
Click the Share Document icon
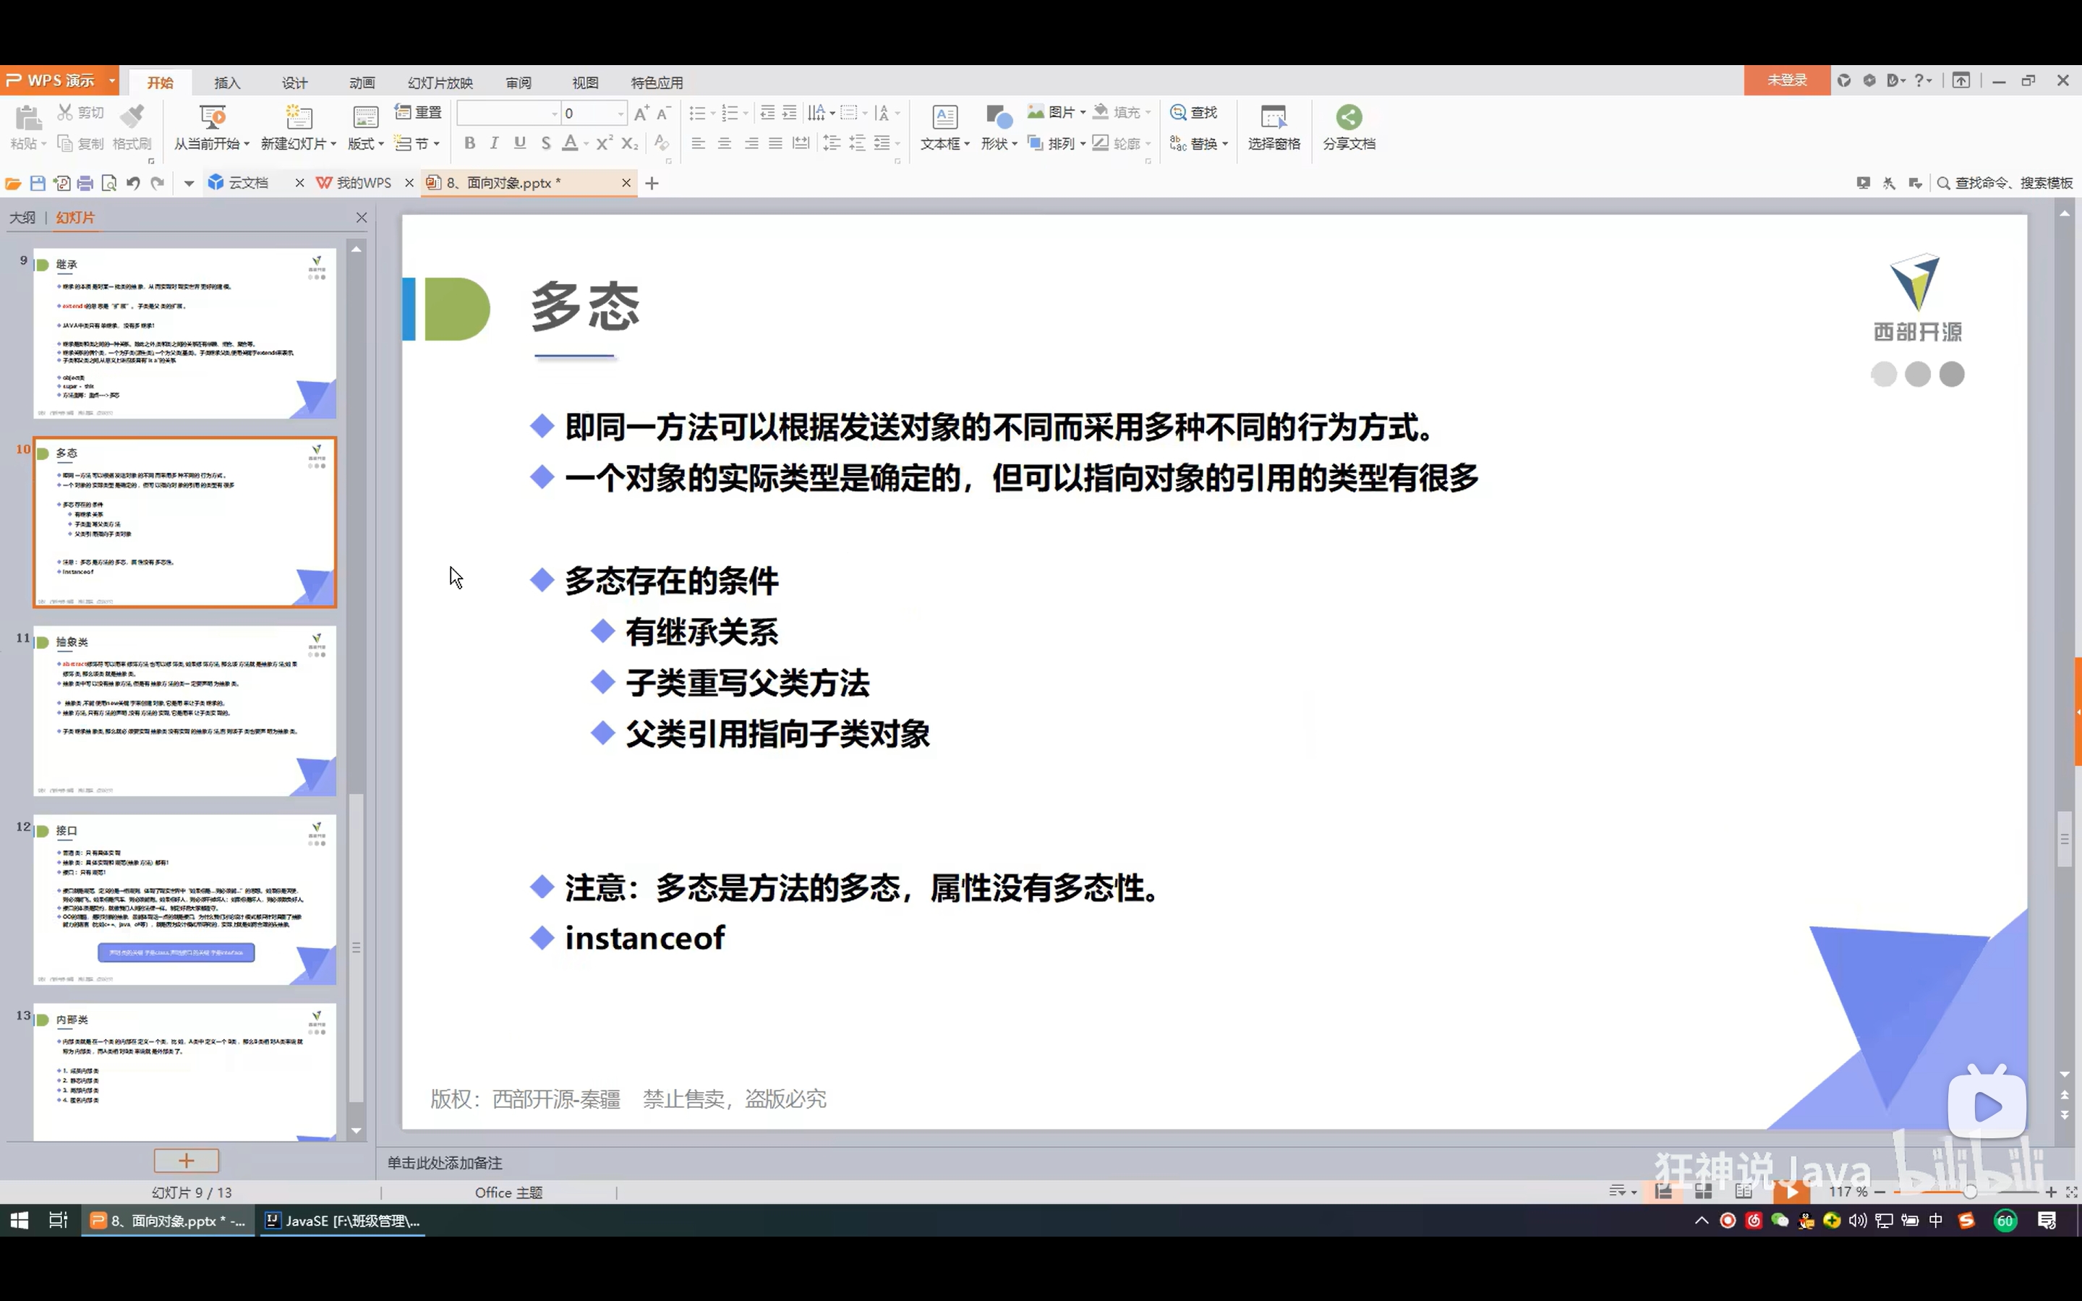coord(1348,117)
